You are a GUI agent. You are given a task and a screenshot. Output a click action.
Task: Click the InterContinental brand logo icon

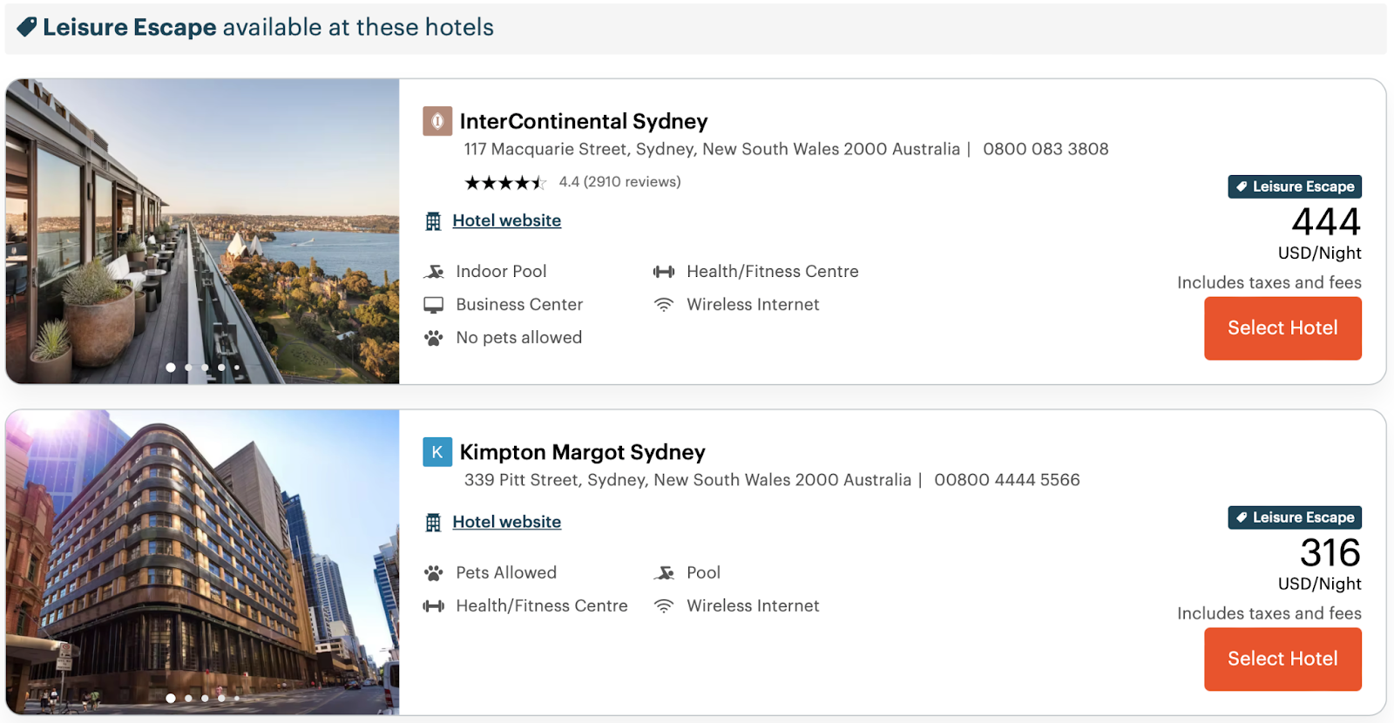(x=437, y=121)
